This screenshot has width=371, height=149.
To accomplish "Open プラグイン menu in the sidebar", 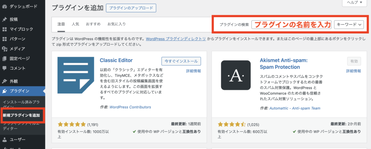I will tap(22, 91).
